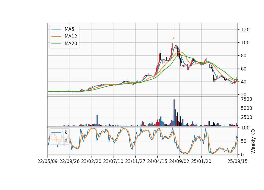Click the tallest volume bar above 7000
This screenshot has height=190, width=264.
174,113
